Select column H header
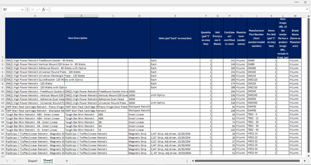Viewport: 311px width, 165px height. pos(229,16)
